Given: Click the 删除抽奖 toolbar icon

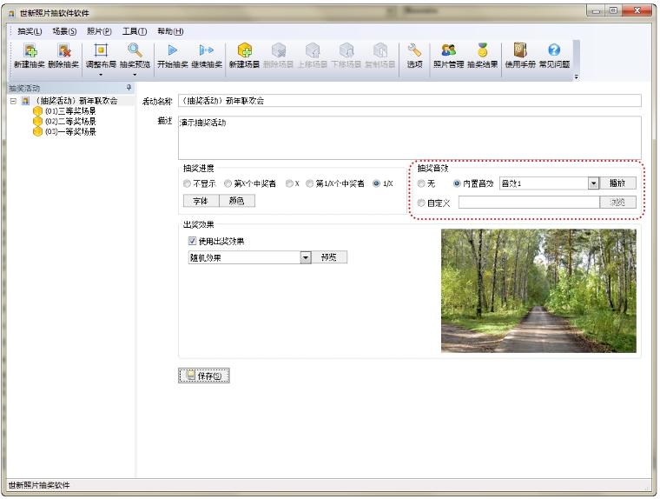Looking at the screenshot, I should pos(63,51).
